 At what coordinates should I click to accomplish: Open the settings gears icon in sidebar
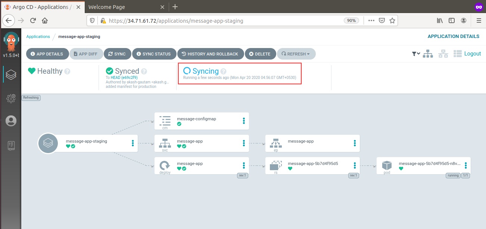(x=11, y=98)
